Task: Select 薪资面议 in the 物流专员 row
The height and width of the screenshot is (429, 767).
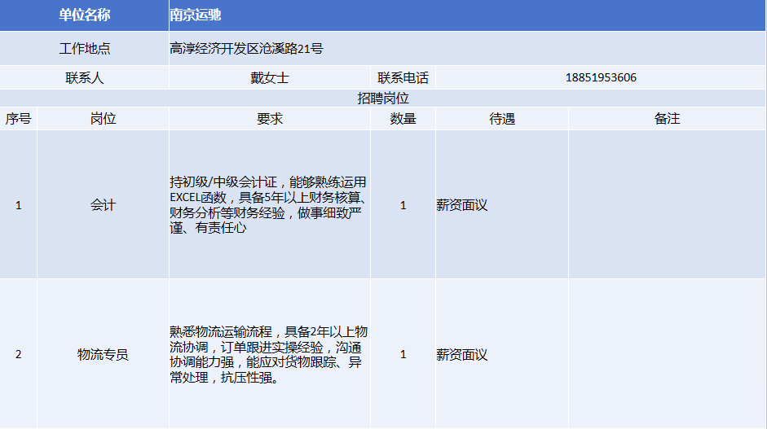Action: click(x=462, y=355)
